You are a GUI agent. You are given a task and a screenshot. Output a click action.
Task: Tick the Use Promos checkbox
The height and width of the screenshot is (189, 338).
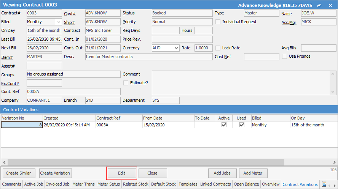click(x=285, y=57)
